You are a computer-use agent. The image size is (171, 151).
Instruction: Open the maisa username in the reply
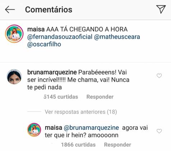(x=54, y=128)
